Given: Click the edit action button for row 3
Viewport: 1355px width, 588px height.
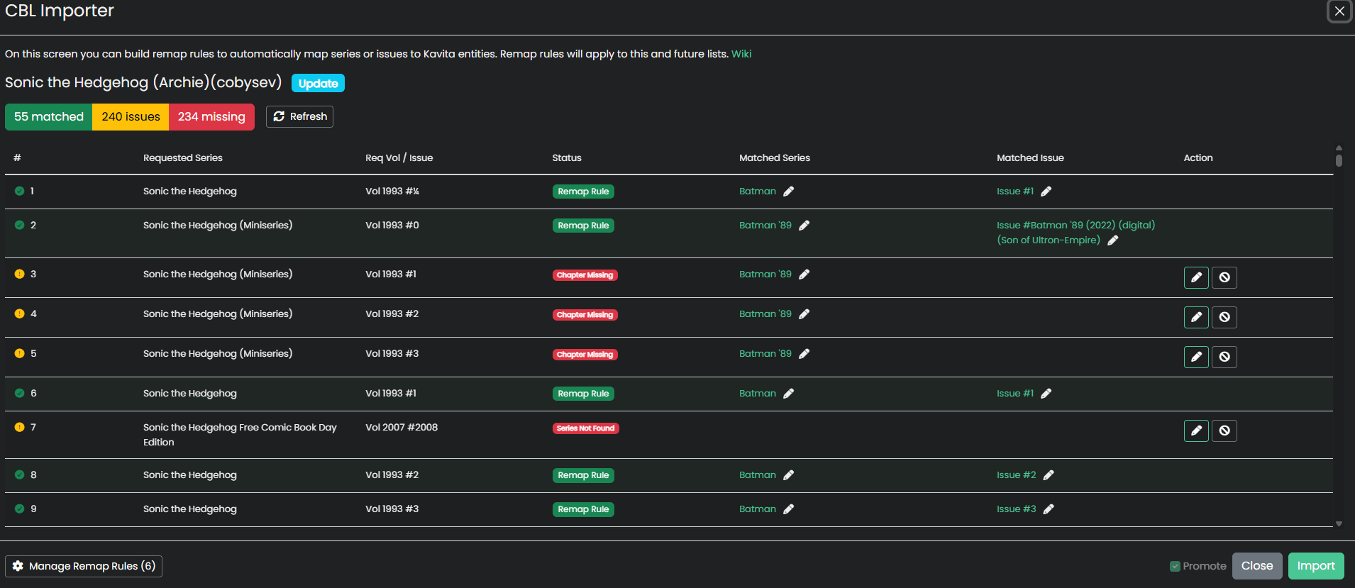Looking at the screenshot, I should [1196, 277].
